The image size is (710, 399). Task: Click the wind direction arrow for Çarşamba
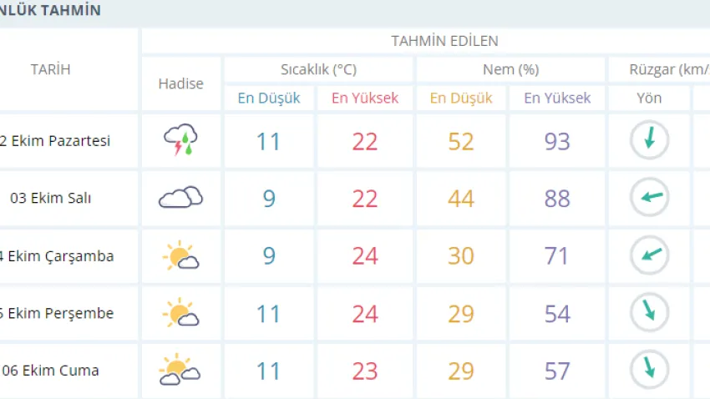pyautogui.click(x=649, y=255)
